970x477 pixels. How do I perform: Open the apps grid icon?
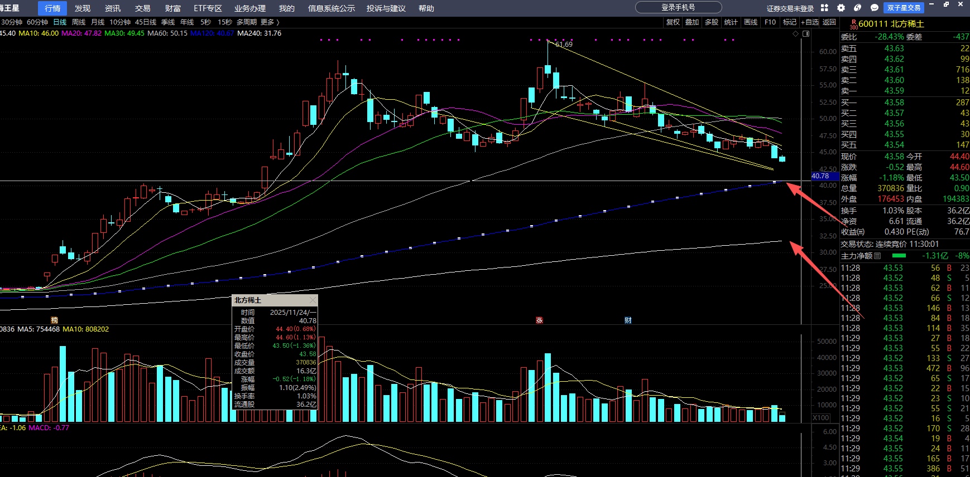(824, 8)
